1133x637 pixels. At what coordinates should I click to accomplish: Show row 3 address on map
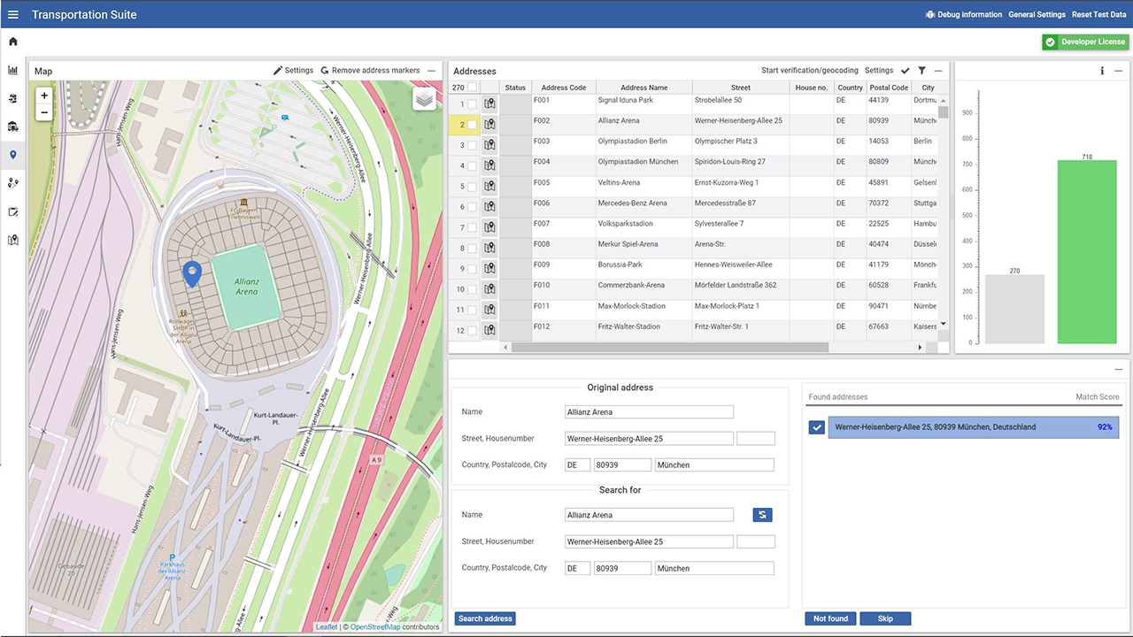coord(489,145)
